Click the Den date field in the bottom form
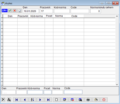 [x=9, y=92]
